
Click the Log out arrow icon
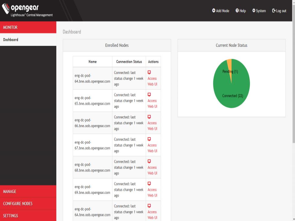(x=274, y=11)
